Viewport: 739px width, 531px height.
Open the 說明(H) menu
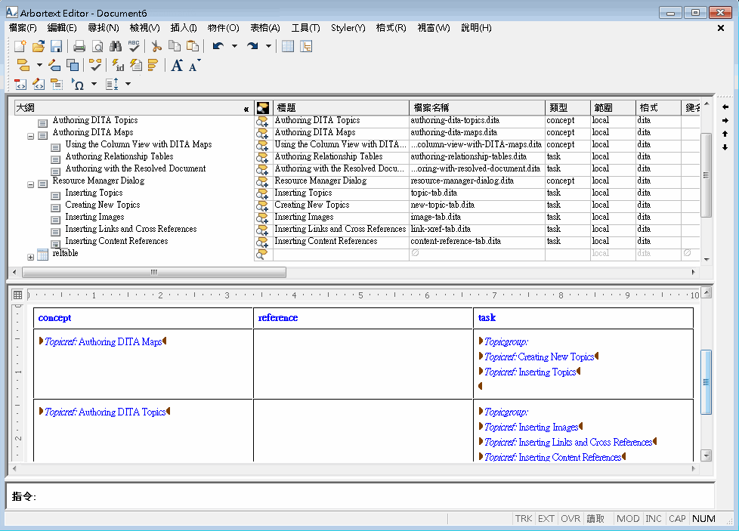476,28
